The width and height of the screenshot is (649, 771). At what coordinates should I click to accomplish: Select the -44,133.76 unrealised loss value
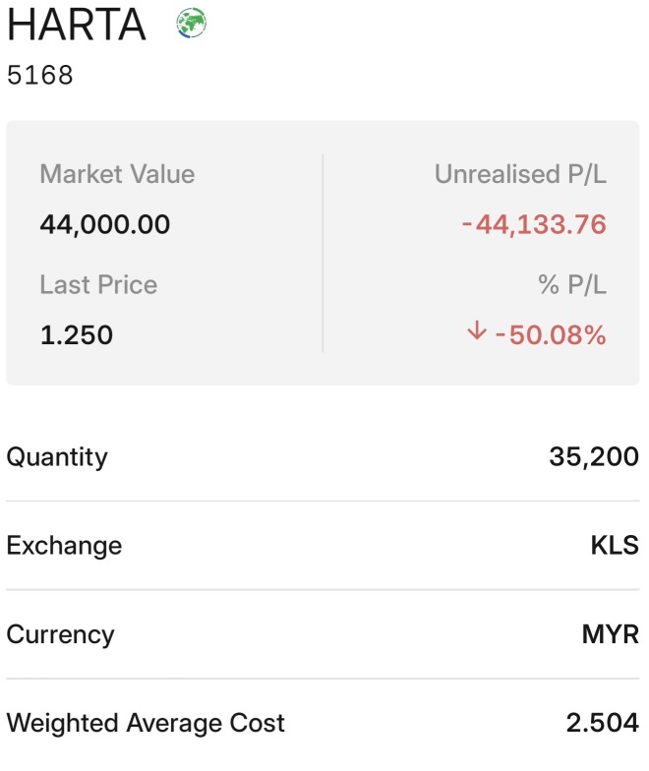(534, 224)
